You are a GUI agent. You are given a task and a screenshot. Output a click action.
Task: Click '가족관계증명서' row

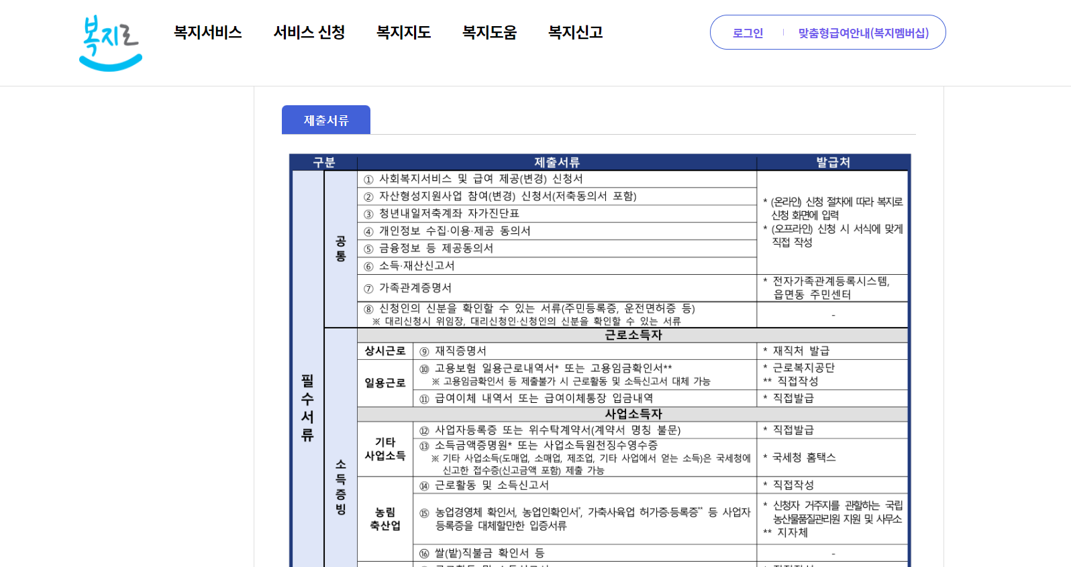557,288
